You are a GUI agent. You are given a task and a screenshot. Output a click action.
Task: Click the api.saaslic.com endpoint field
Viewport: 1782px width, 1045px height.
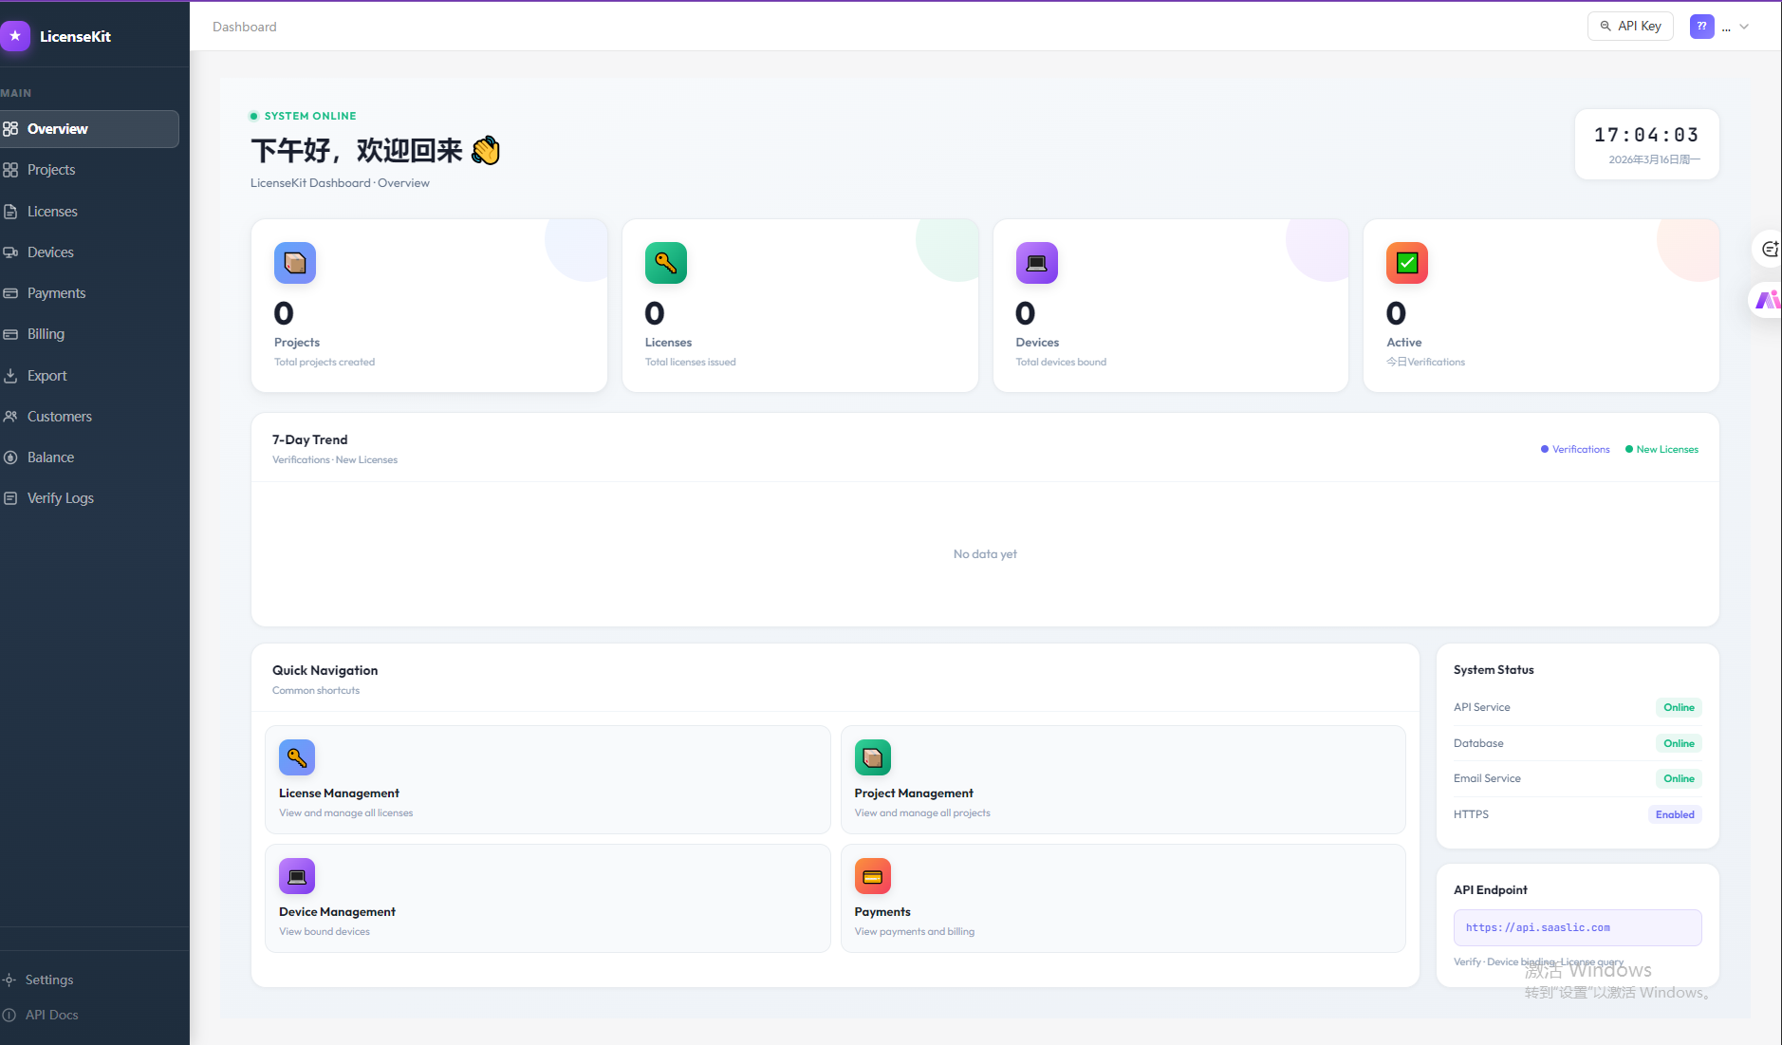click(x=1577, y=927)
